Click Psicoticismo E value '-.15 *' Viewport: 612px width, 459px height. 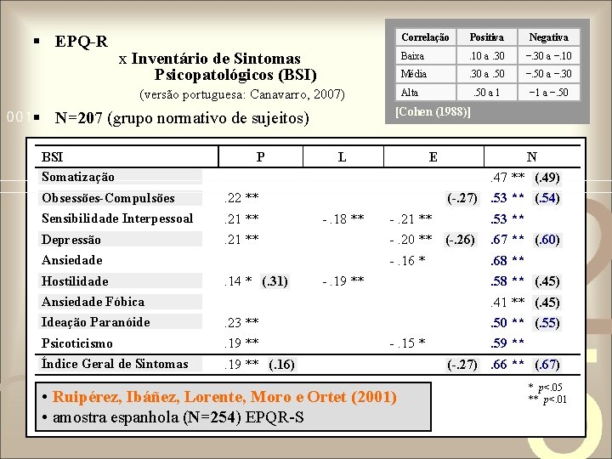click(x=407, y=343)
